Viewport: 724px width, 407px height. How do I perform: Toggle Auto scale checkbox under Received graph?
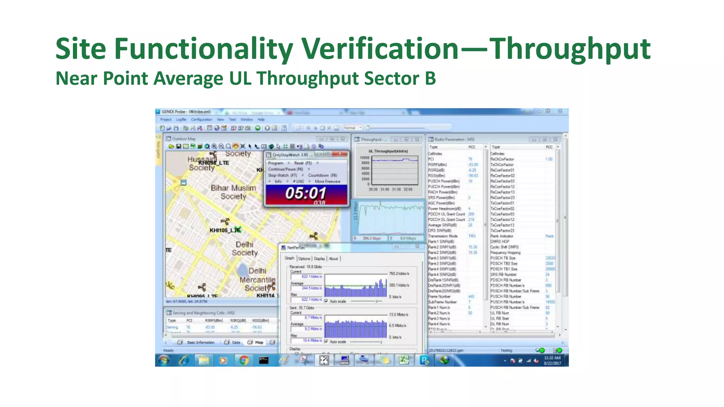click(326, 301)
